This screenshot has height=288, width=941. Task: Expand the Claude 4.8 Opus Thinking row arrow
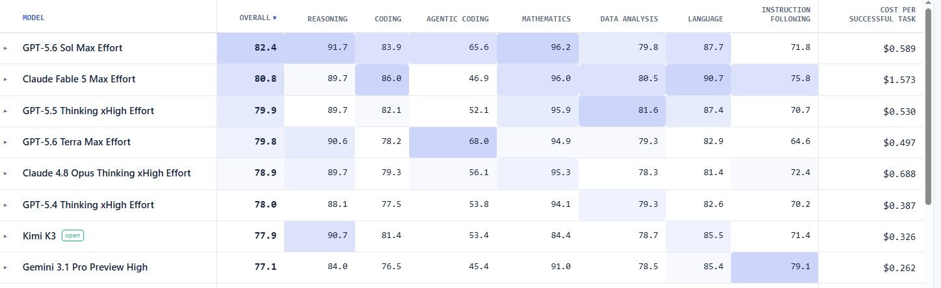tap(6, 173)
